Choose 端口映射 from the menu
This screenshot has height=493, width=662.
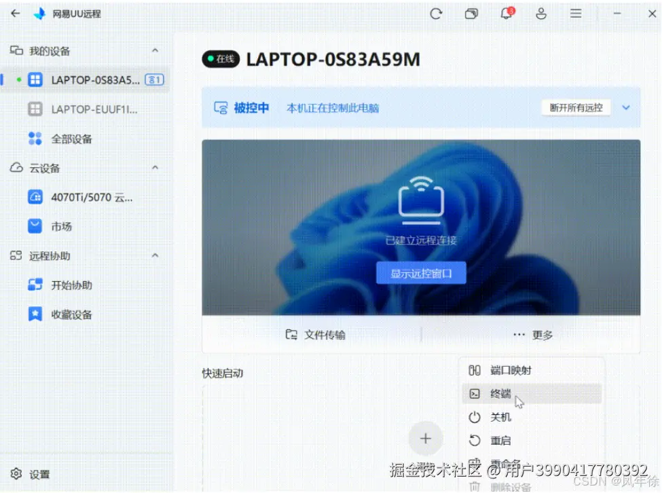(x=532, y=370)
